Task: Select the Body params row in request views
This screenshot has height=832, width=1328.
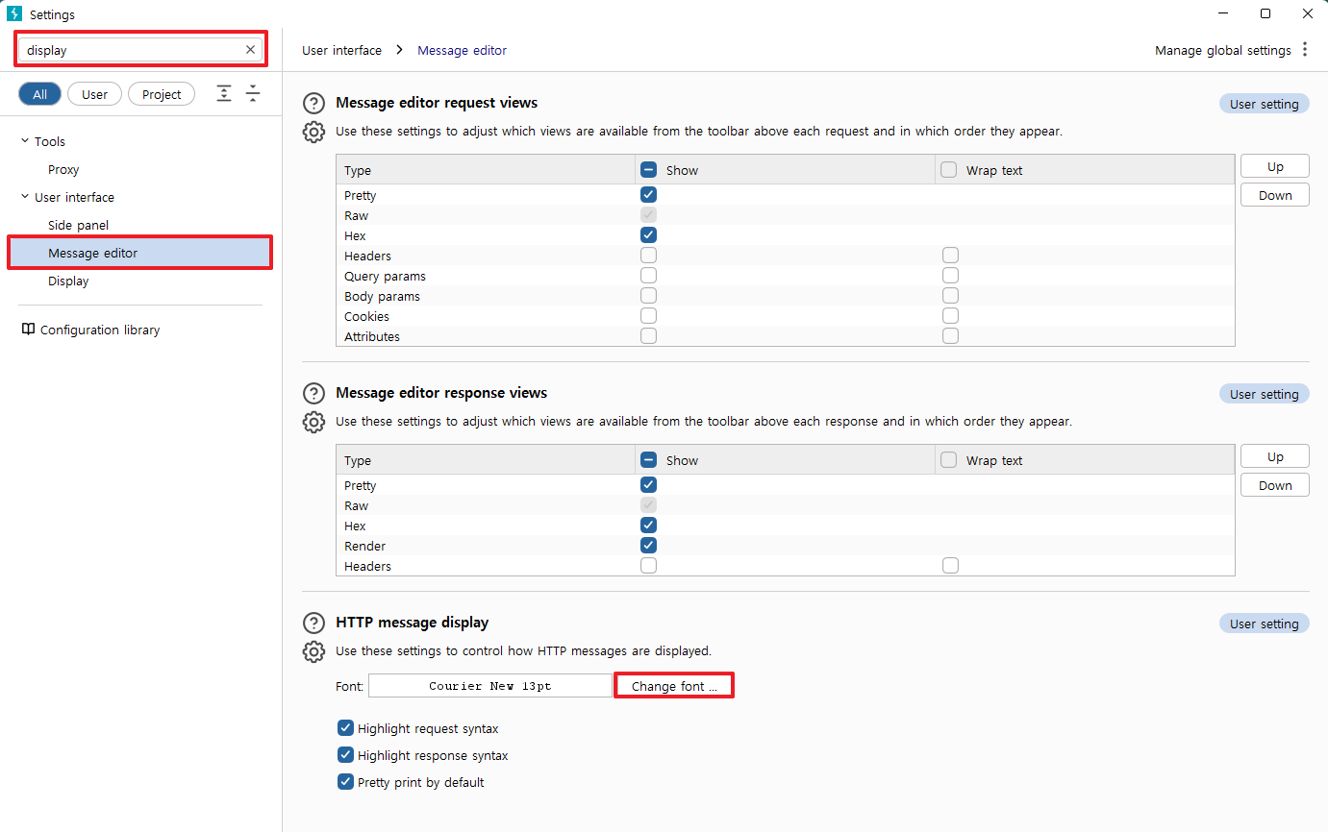Action: 786,296
